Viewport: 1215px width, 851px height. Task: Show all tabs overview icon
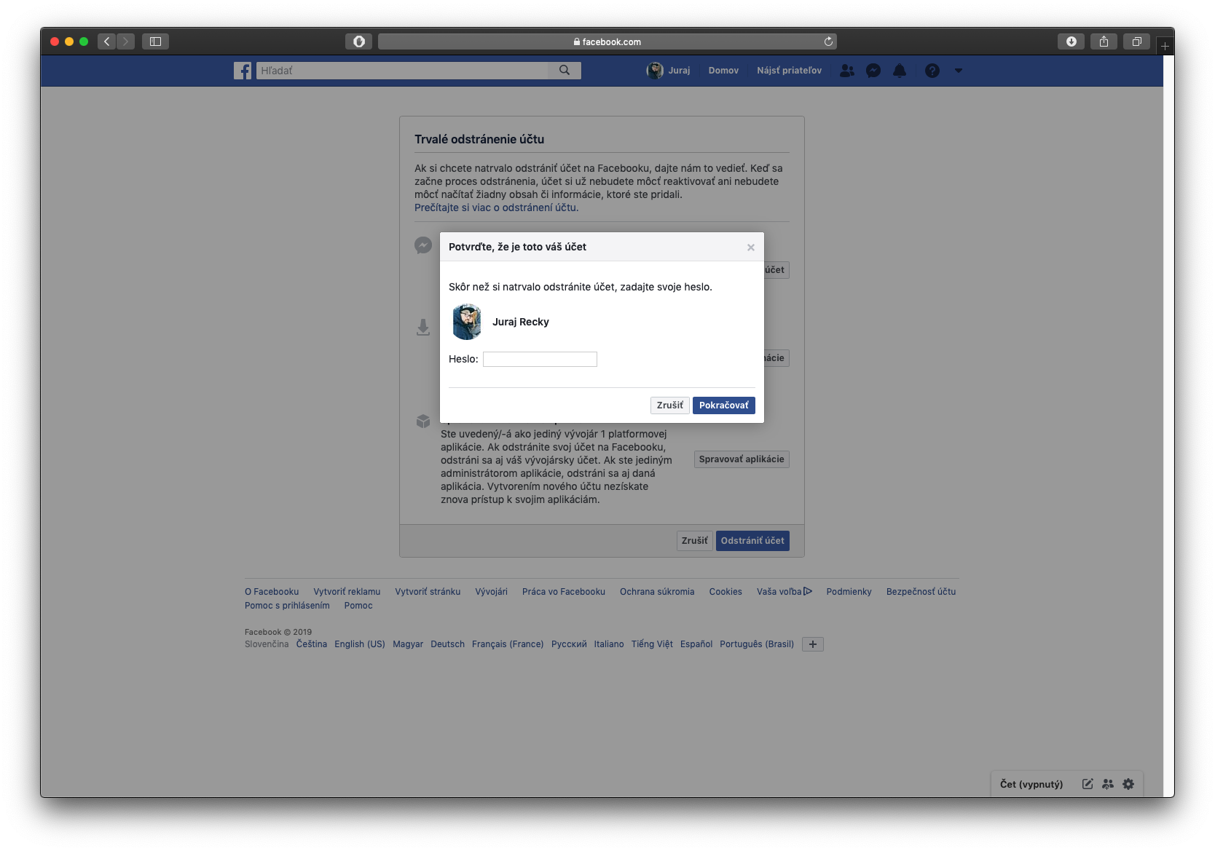[1136, 41]
